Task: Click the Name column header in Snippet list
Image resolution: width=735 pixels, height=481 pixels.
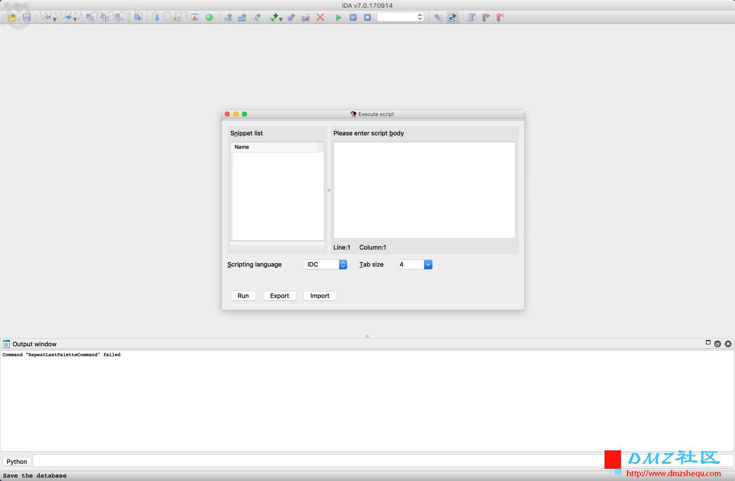Action: click(273, 147)
